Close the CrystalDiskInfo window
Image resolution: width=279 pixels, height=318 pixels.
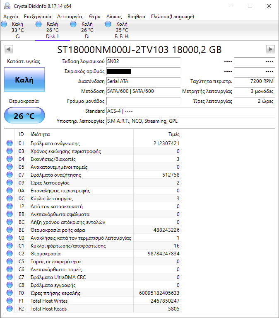coord(269,6)
